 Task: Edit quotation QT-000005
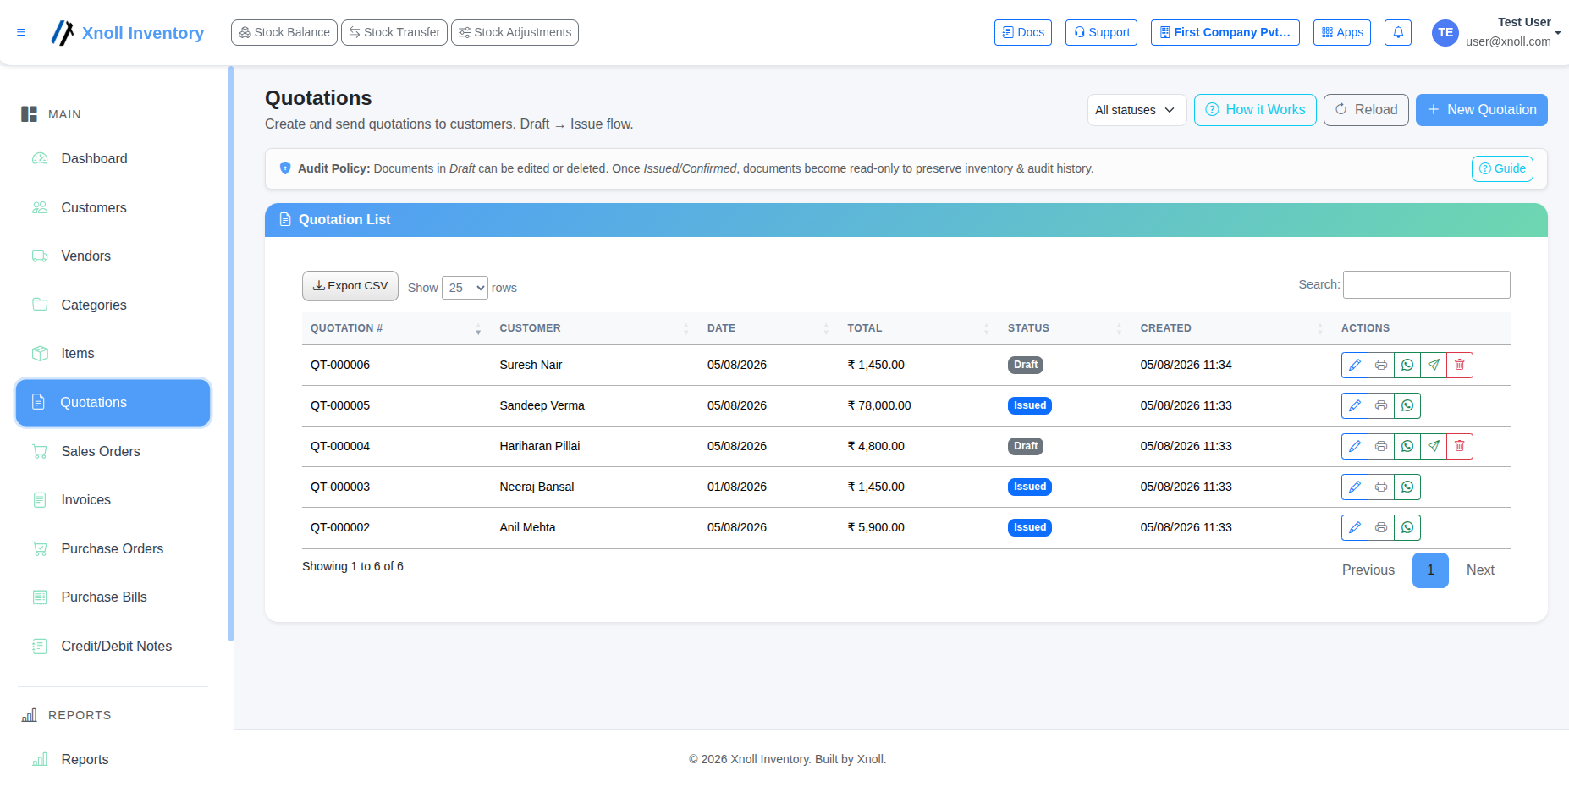coord(1355,405)
